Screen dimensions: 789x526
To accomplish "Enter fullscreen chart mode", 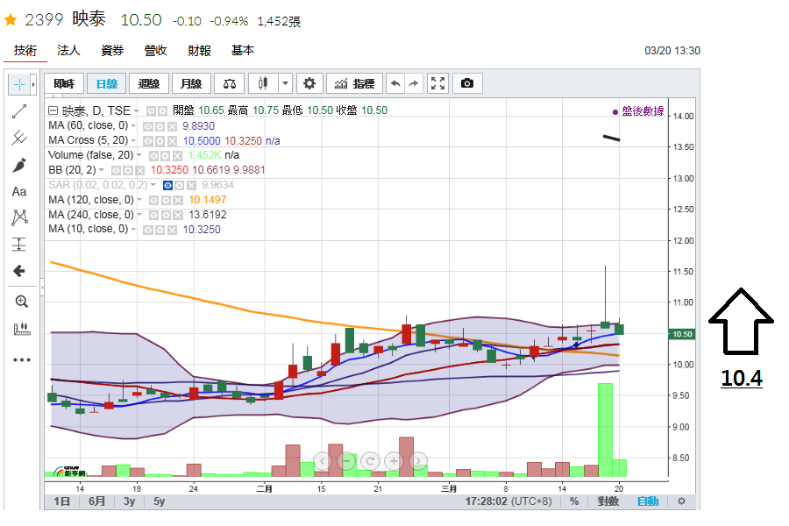I will (x=437, y=83).
